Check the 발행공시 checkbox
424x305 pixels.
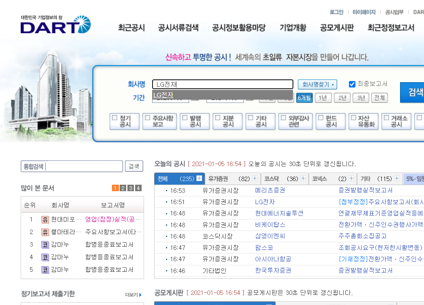(x=185, y=118)
